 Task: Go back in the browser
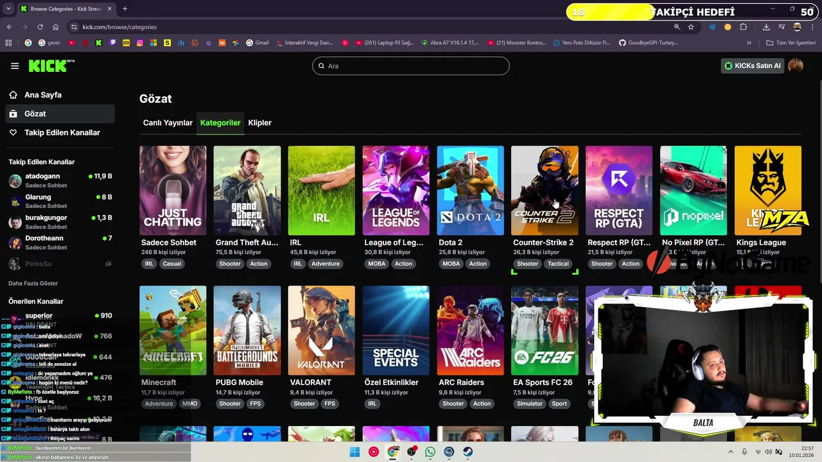(10, 27)
